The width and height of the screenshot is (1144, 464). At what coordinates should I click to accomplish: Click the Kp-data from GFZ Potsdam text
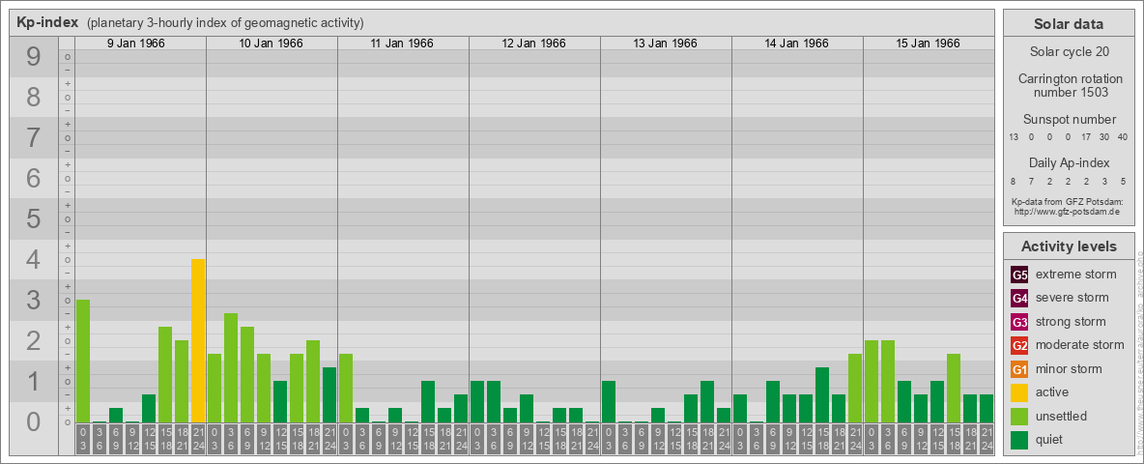pos(1067,201)
